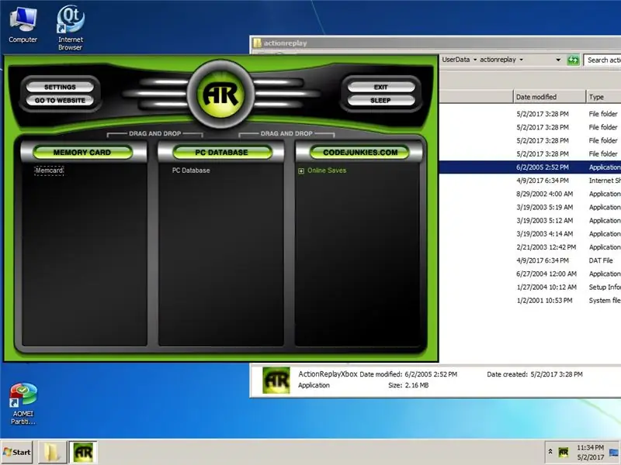This screenshot has height=465, width=621.
Task: Select the file dated 3/19/2003 5:19 AM
Action: (530, 207)
